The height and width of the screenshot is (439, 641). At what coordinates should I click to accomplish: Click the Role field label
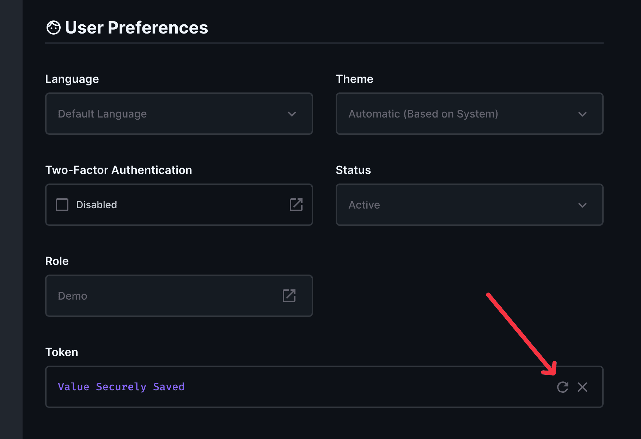click(x=57, y=261)
